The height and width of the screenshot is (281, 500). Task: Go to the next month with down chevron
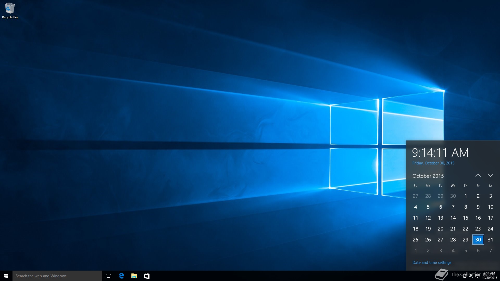click(x=491, y=175)
